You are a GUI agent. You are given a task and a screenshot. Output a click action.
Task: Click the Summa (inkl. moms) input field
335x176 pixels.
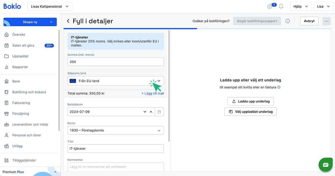pyautogui.click(x=116, y=62)
